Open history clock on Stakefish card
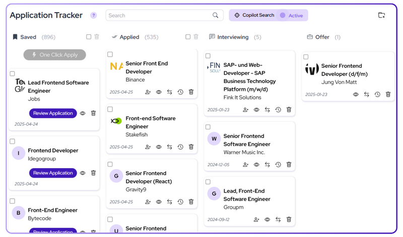Image resolution: width=403 pixels, height=237 pixels. coord(180,147)
